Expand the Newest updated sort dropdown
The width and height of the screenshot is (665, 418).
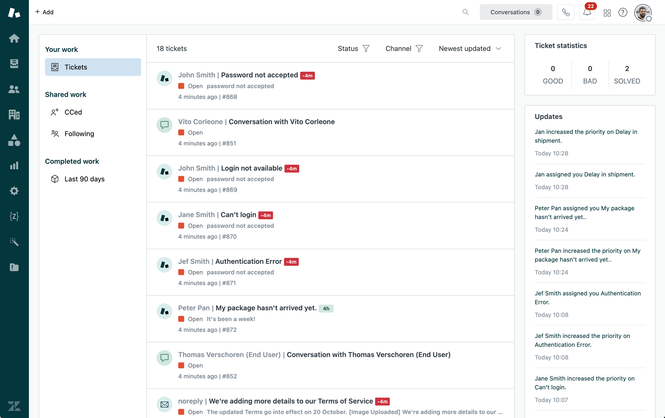470,49
